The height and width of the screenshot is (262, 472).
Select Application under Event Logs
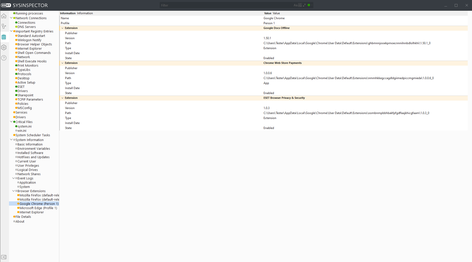[x=28, y=183]
